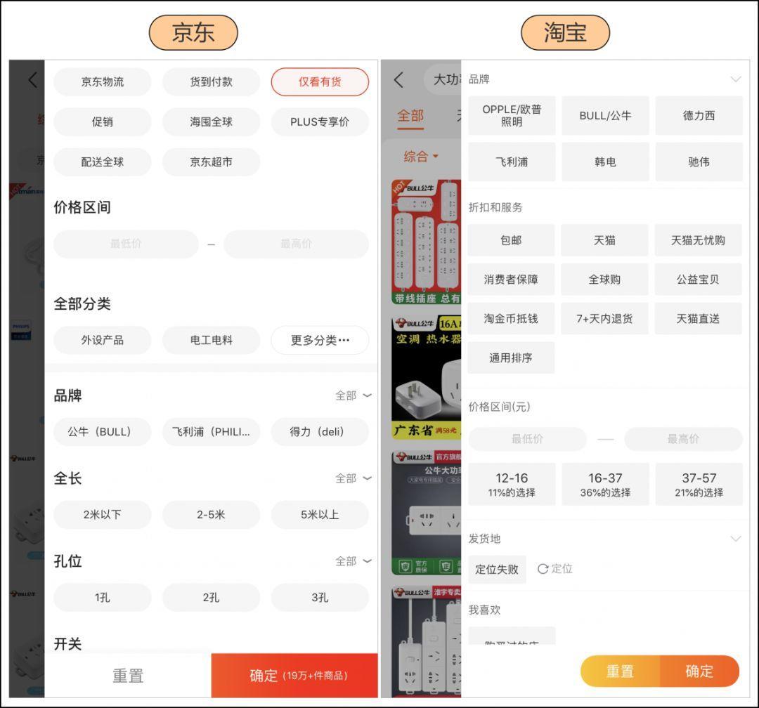Screen dimensions: 759x708
Task: Click the 定位 refresh location icon
Action: tap(543, 569)
